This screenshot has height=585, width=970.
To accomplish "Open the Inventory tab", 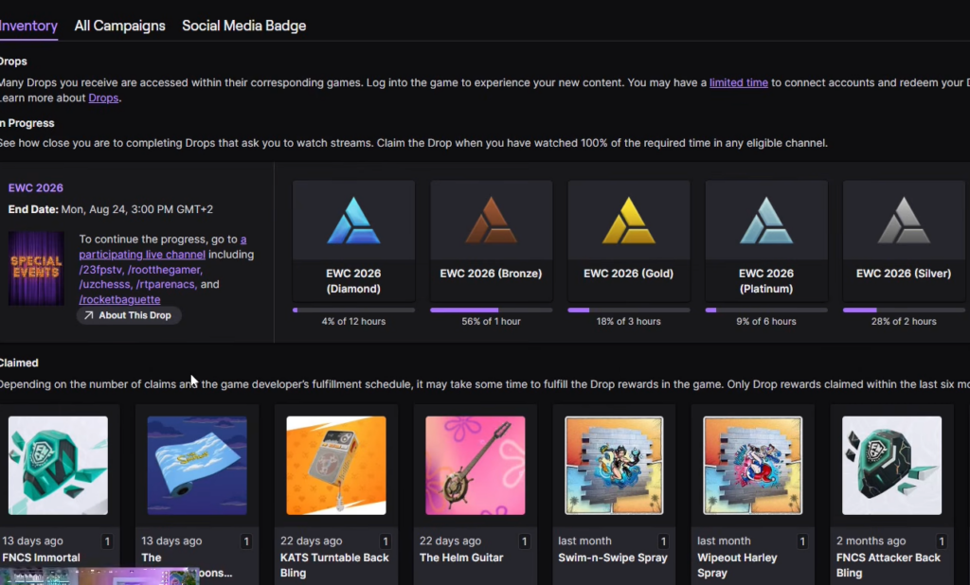I will 28,26.
